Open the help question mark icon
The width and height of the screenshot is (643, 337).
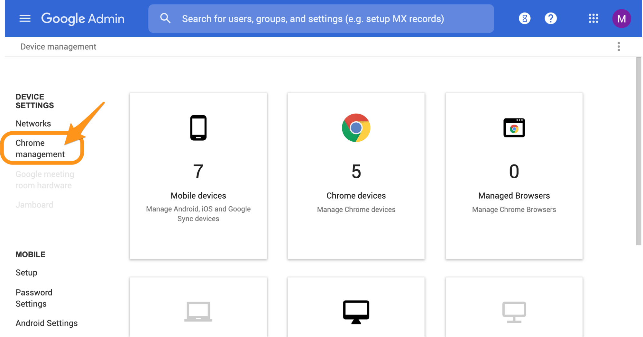pos(551,18)
